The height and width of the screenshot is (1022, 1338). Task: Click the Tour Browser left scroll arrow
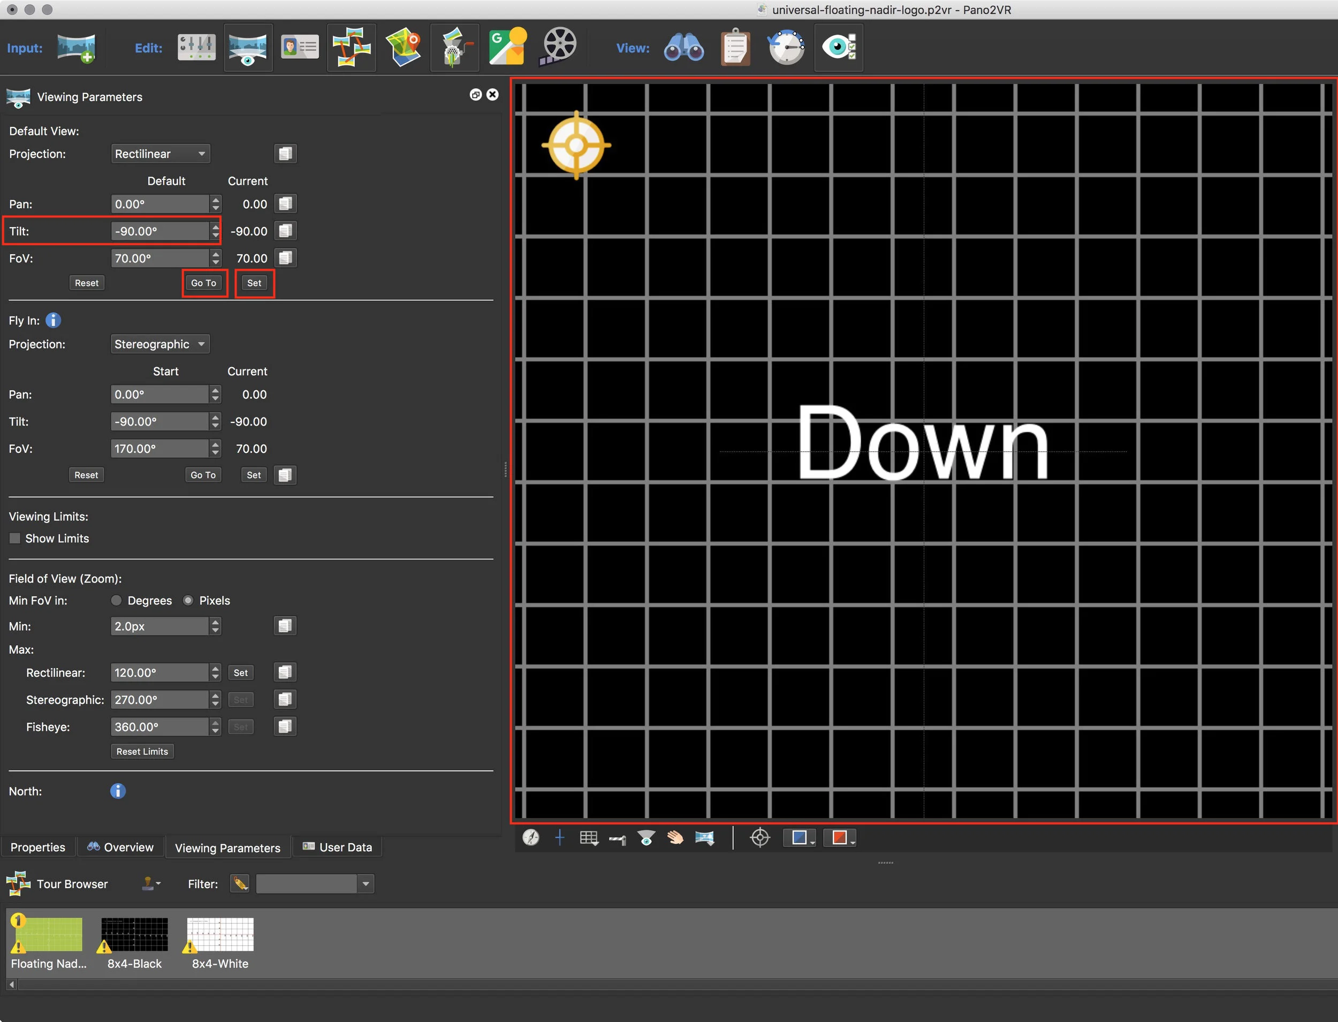click(12, 985)
